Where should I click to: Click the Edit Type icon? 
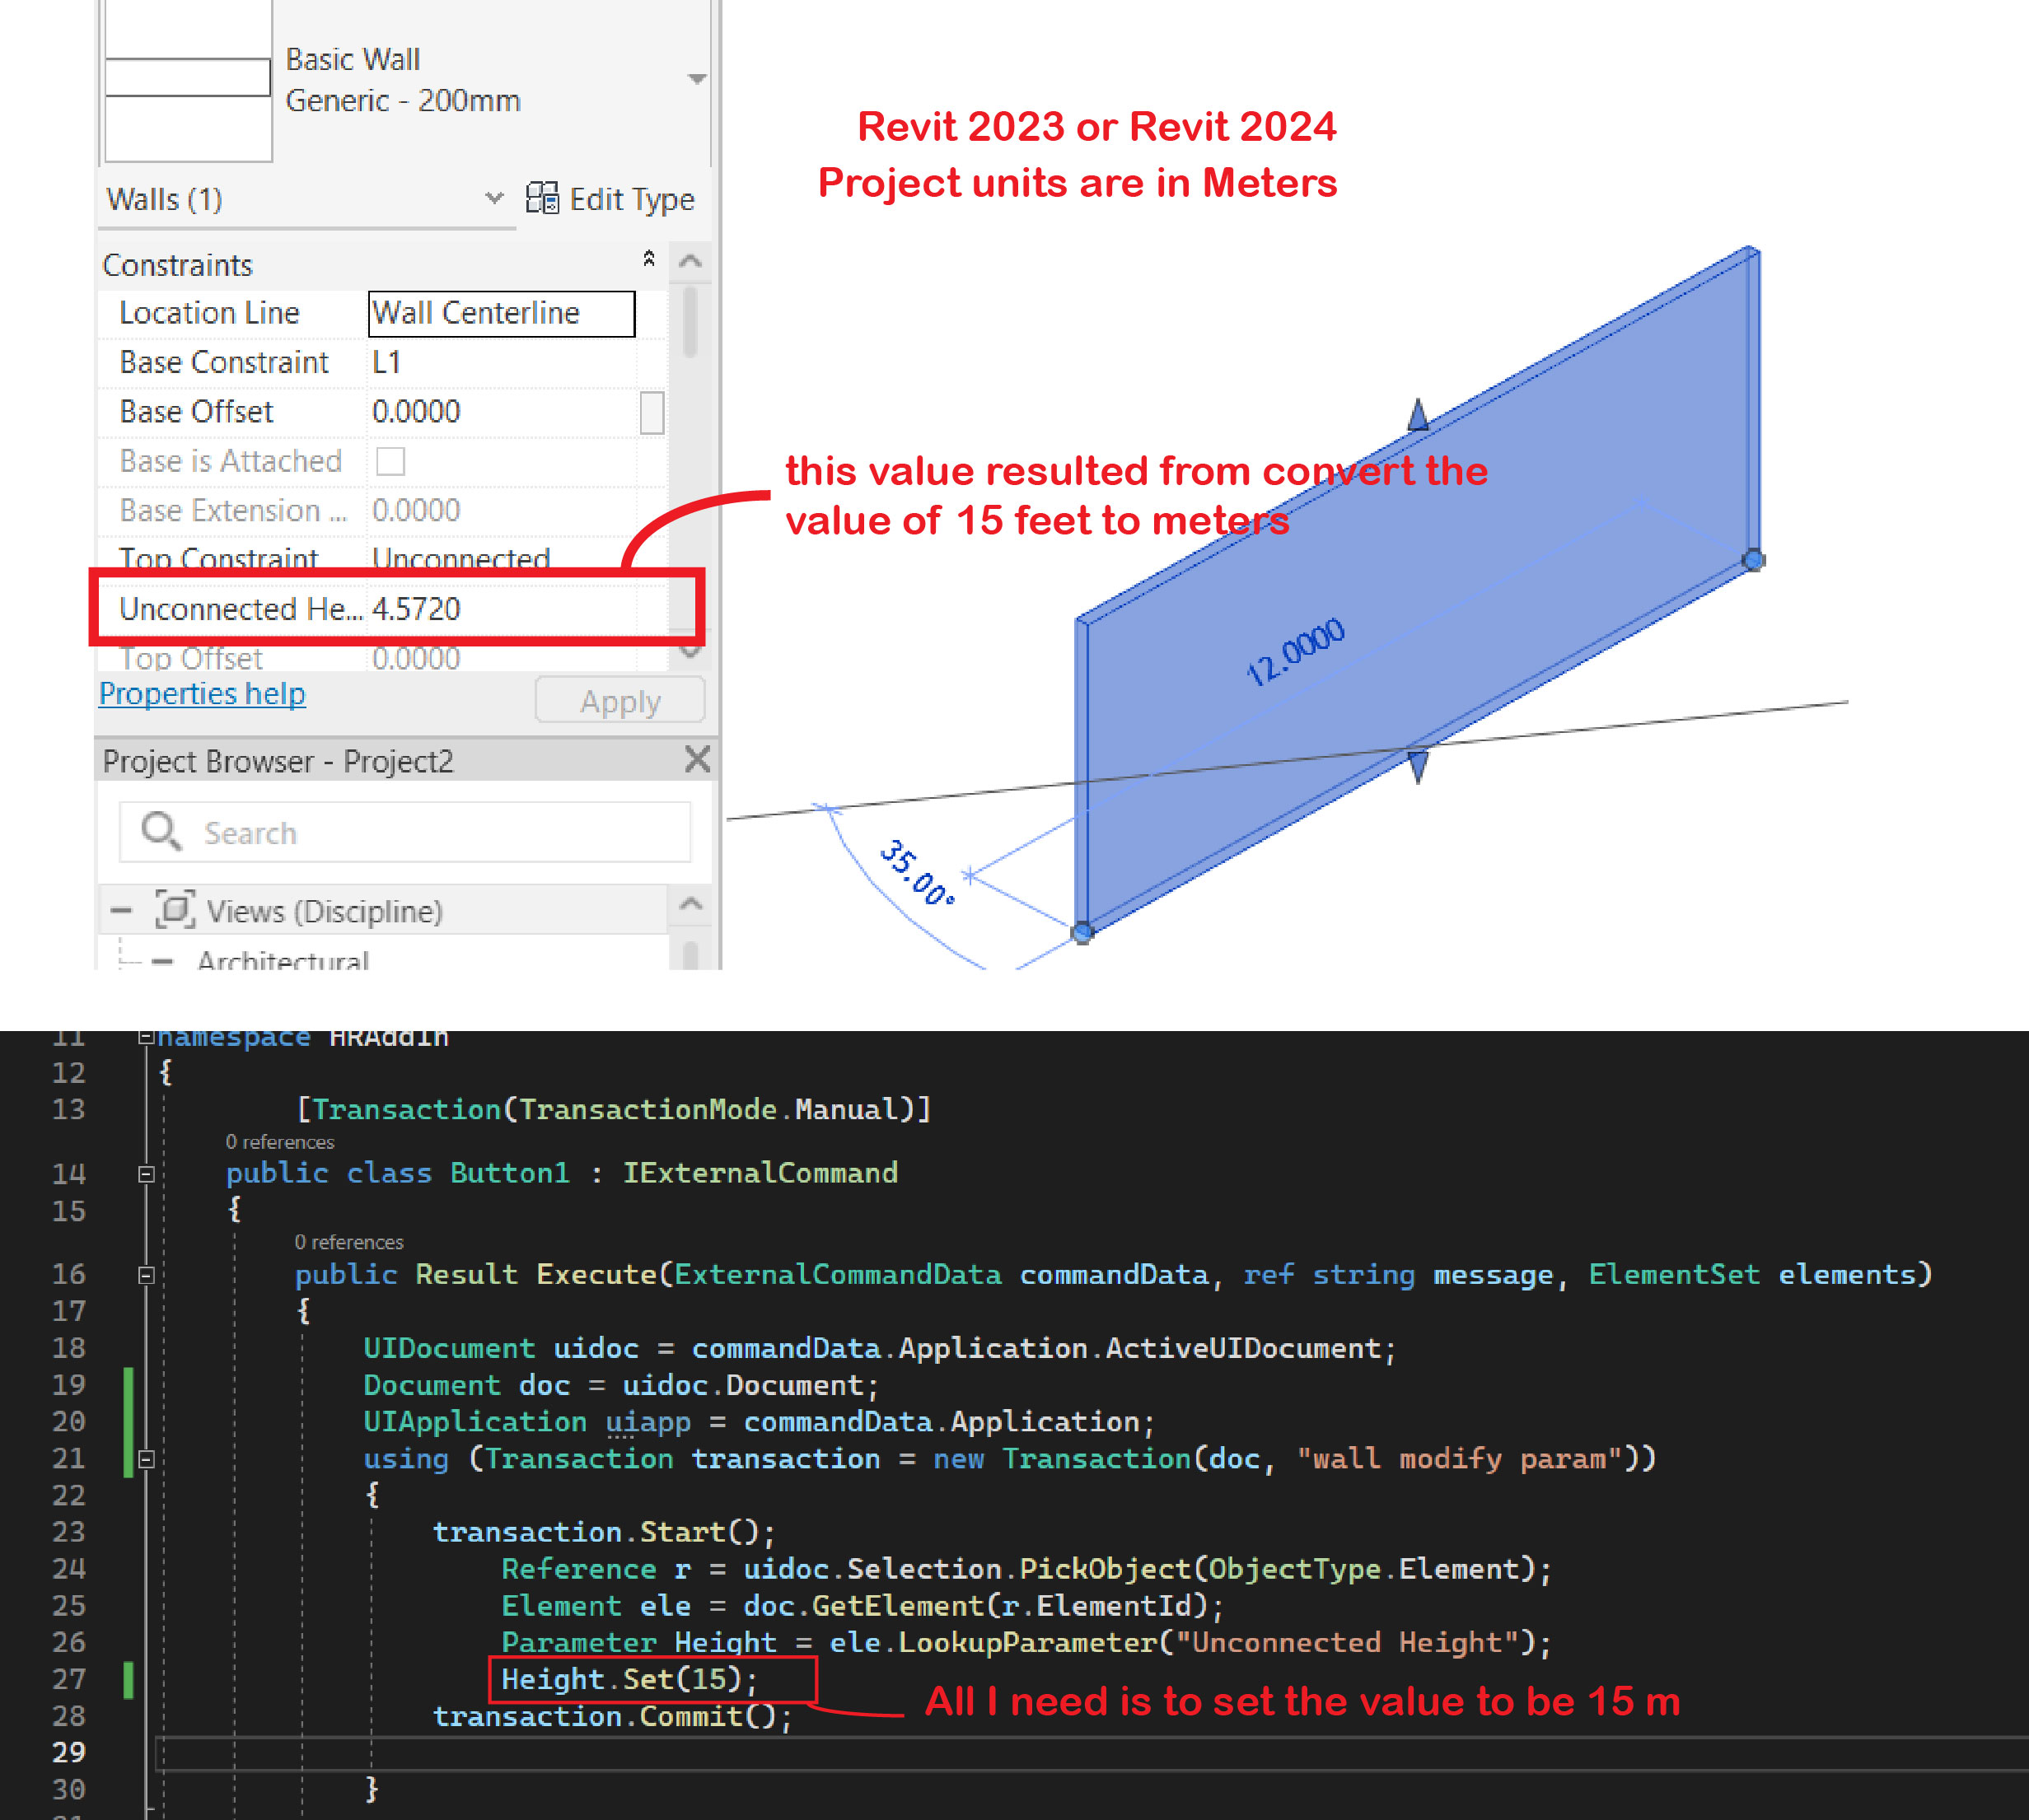(x=541, y=198)
